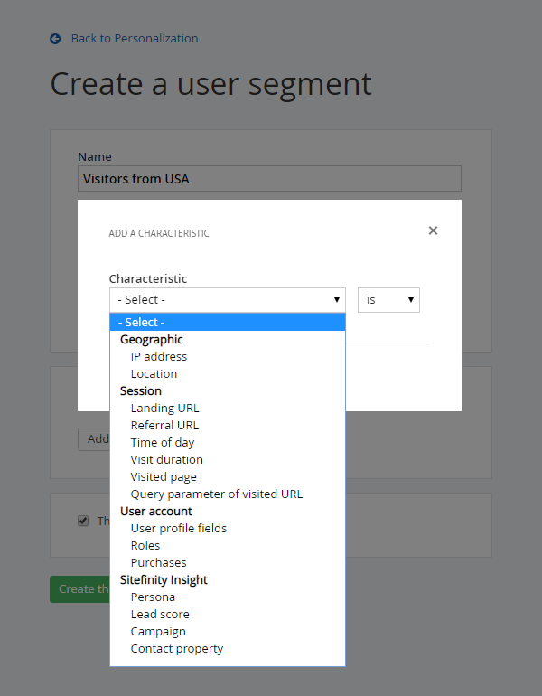Select Lead score option
The height and width of the screenshot is (696, 542).
tap(160, 615)
